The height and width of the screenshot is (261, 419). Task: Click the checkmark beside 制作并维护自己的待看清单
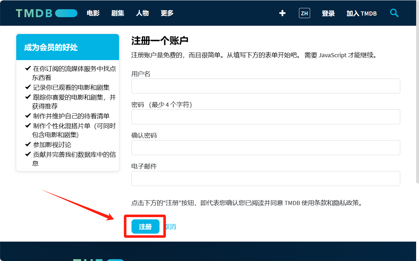(28, 116)
